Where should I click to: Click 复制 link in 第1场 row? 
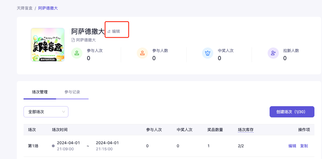point(304,146)
